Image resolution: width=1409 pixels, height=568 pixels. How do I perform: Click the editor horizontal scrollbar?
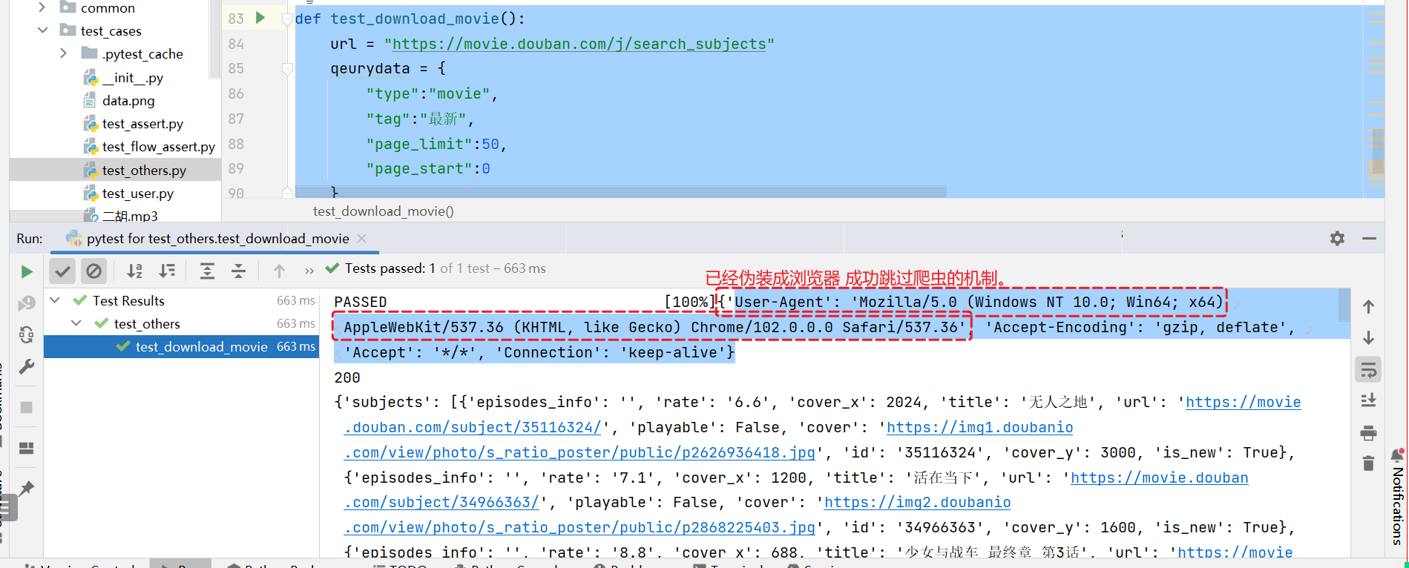tap(621, 191)
